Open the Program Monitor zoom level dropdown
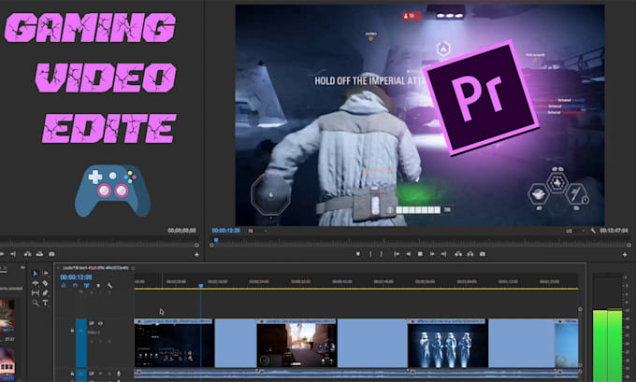The width and height of the screenshot is (636, 382). pos(257,231)
